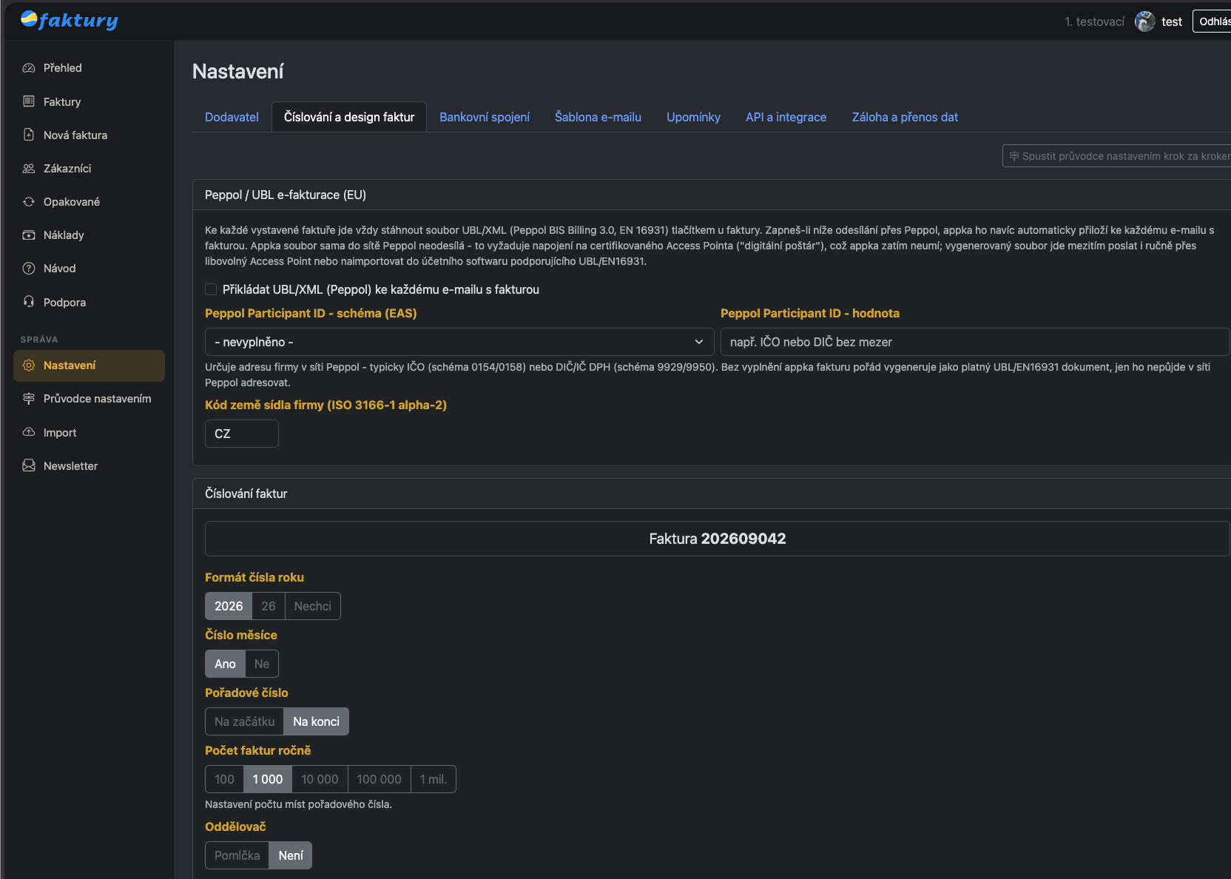
Task: Select 100 000 invoices per year
Action: (x=380, y=779)
